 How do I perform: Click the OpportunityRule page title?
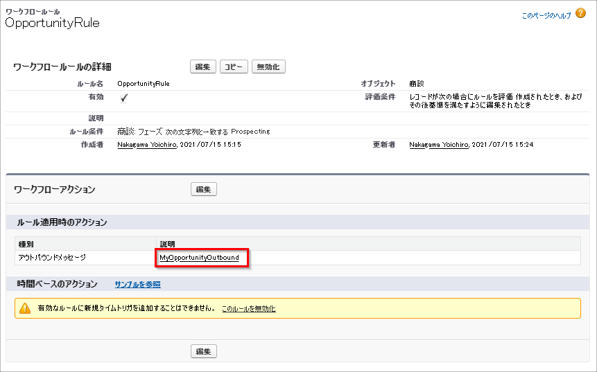pos(52,23)
